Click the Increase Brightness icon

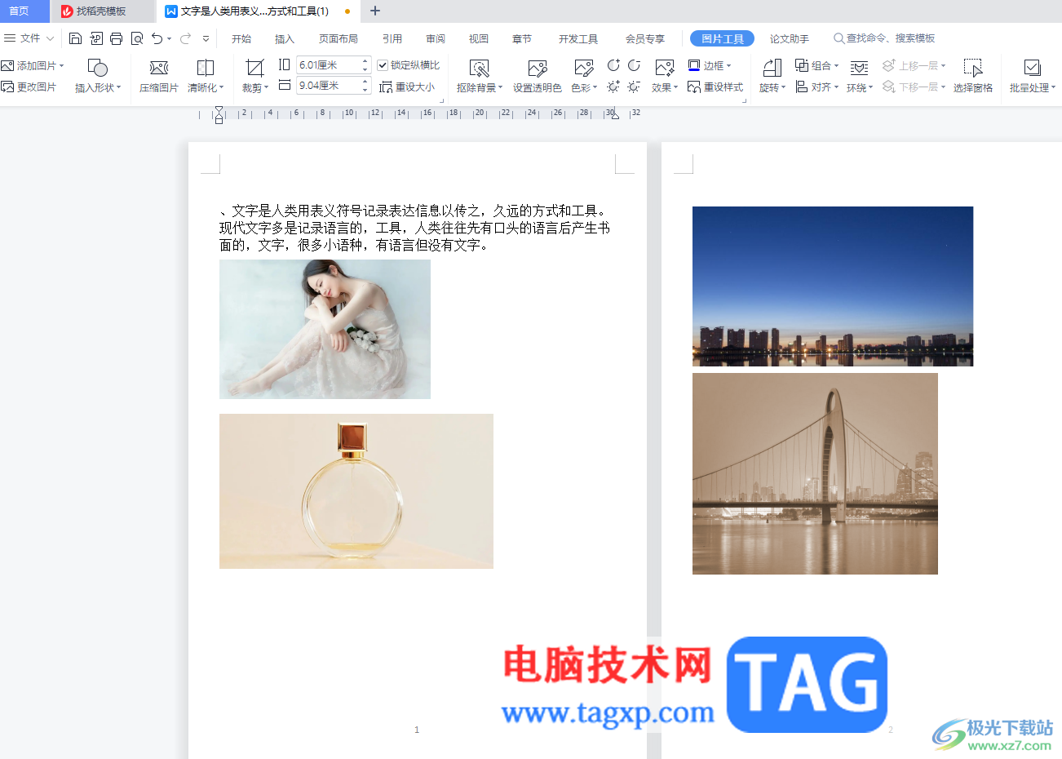pyautogui.click(x=613, y=86)
